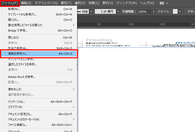Select 別名で保存(A) menu item

point(39,48)
